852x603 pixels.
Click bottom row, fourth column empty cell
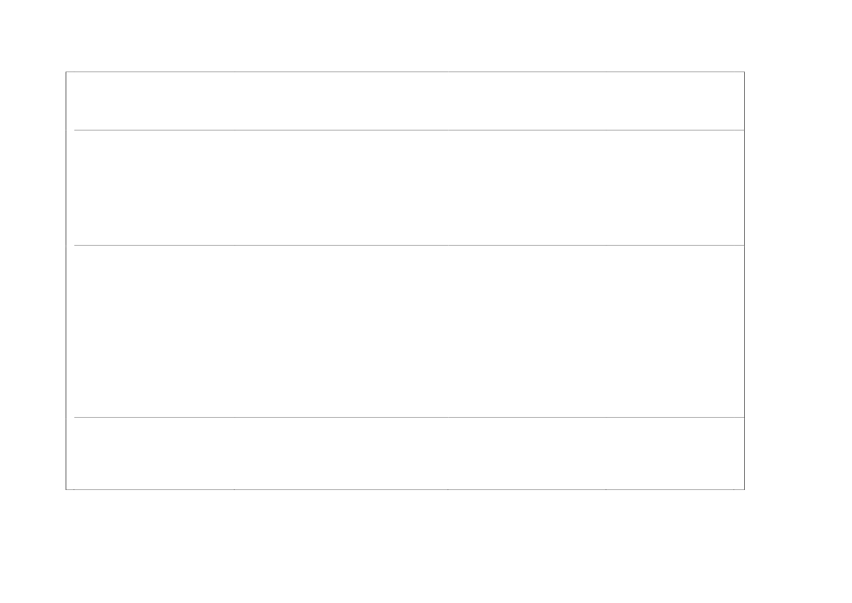point(674,453)
